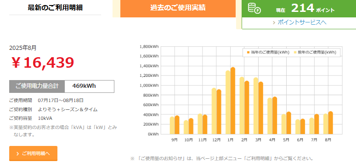The height and width of the screenshot is (167, 356).
Task: Toggle the 前年のご使用量 legend marker
Action: 295,52
